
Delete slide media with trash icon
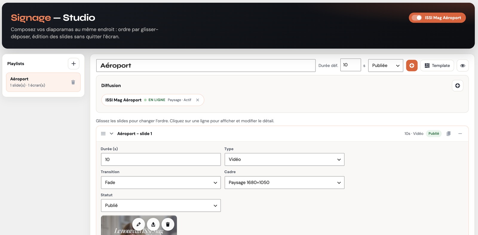click(168, 224)
